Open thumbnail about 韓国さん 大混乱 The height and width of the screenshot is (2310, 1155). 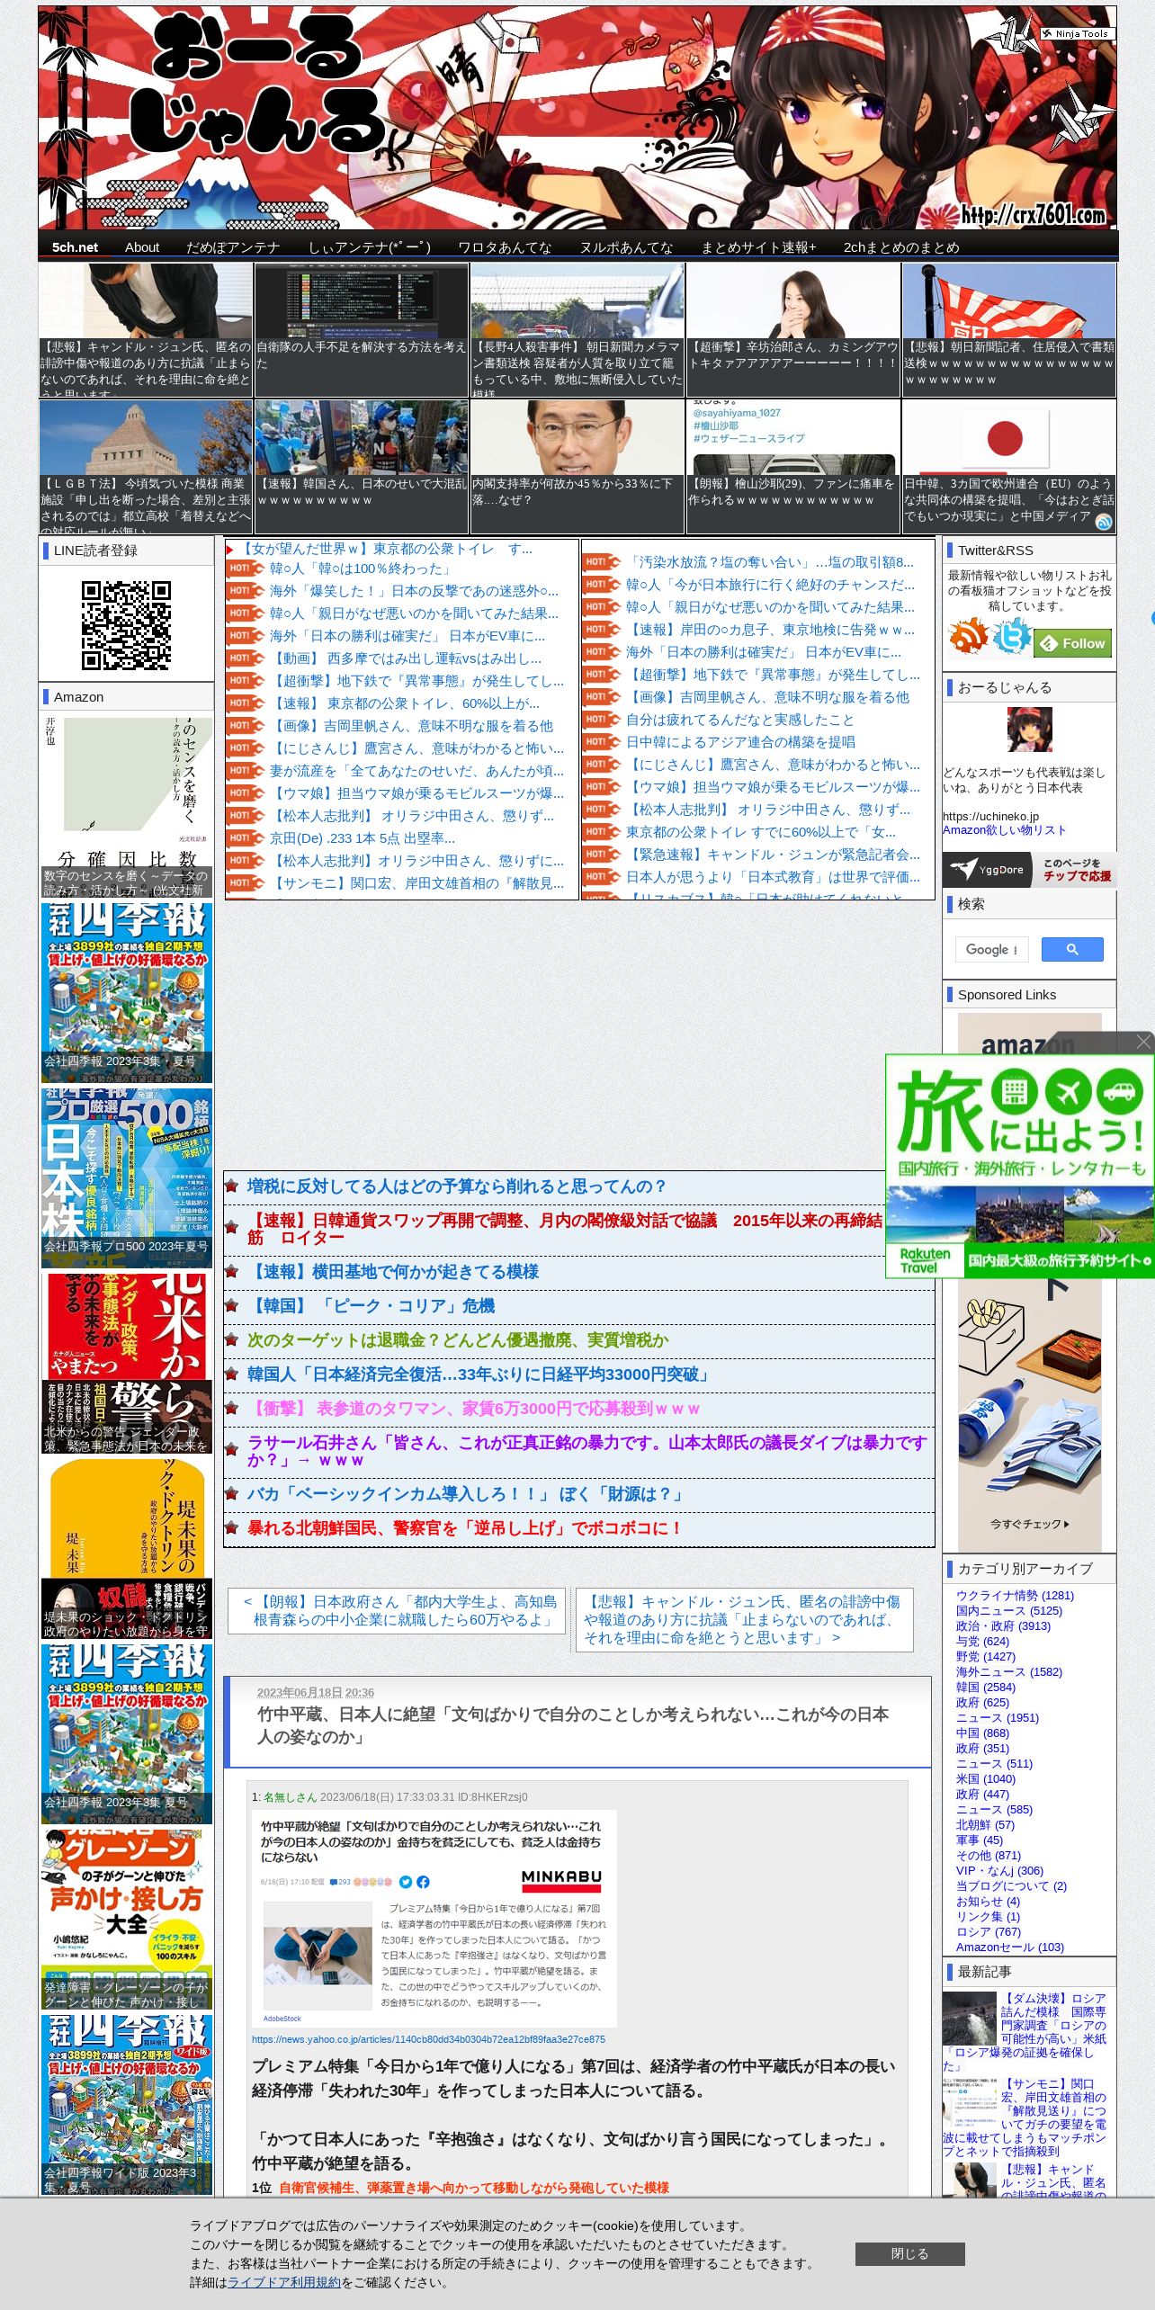[x=362, y=467]
